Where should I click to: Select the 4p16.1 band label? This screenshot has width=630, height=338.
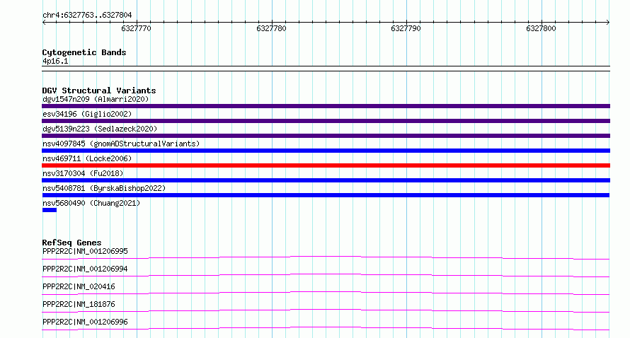point(55,61)
